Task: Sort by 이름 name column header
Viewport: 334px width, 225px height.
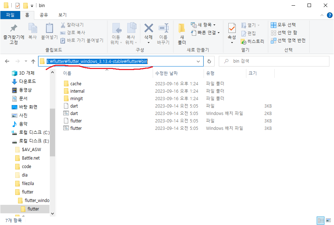Action: tap(67, 73)
